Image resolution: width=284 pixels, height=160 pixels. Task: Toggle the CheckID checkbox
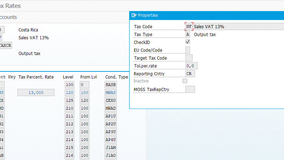[188, 42]
